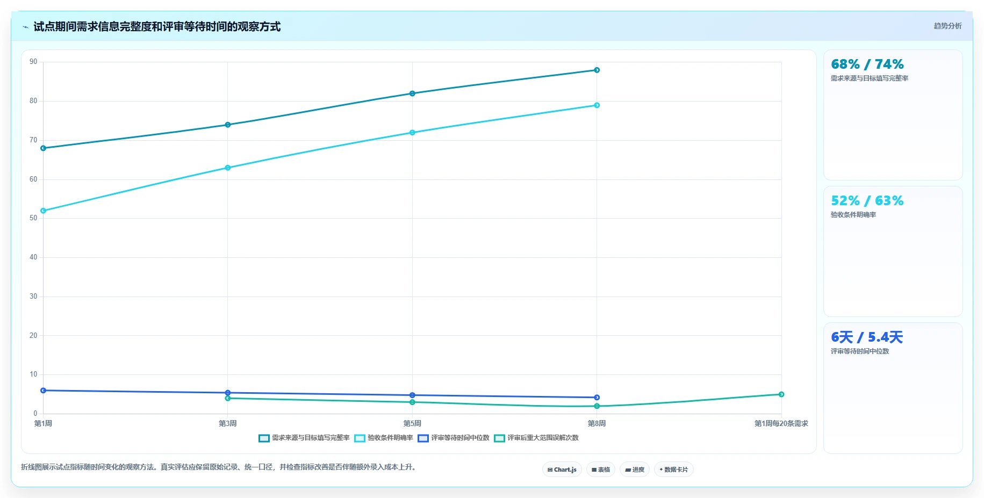Click the 第1周 point on the 验收条件明确率 line
Screen dimensions: 984x498
coord(43,211)
